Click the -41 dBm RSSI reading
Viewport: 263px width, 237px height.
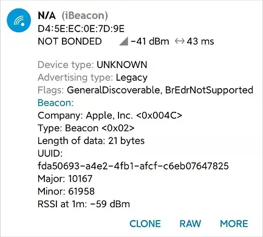click(150, 41)
